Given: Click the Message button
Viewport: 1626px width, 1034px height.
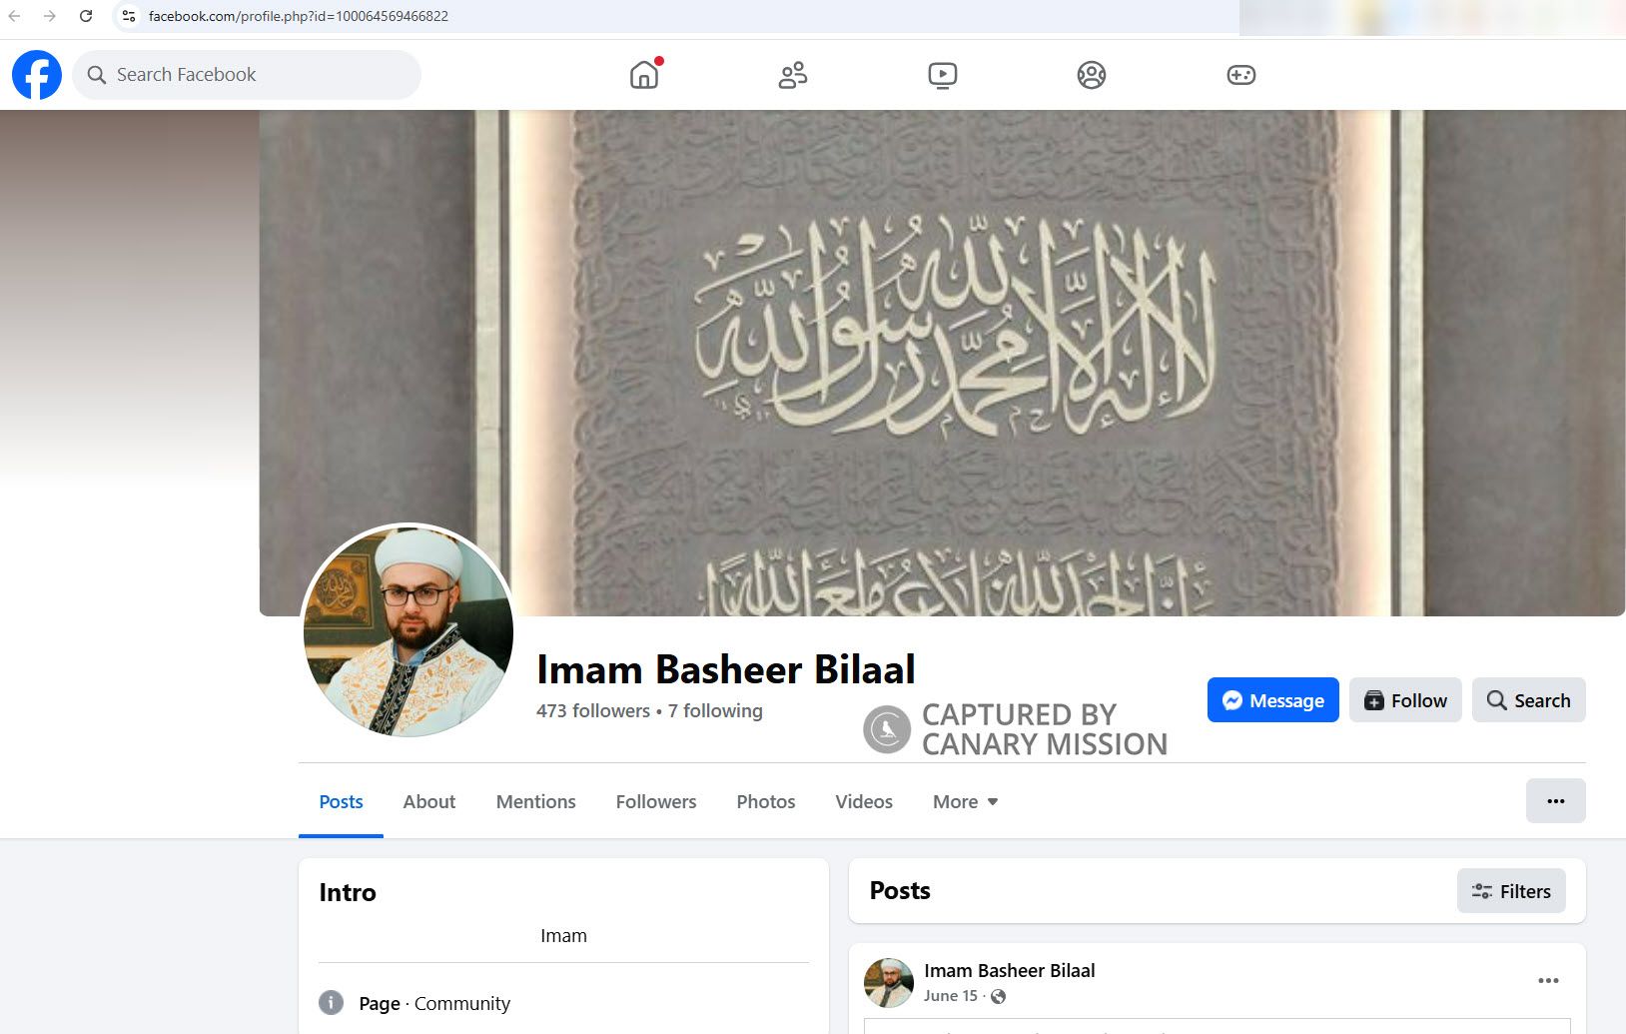Looking at the screenshot, I should coord(1272,699).
